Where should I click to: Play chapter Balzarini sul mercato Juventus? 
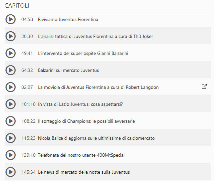(x=11, y=70)
